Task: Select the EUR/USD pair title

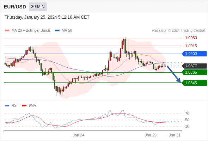Action: coord(15,7)
